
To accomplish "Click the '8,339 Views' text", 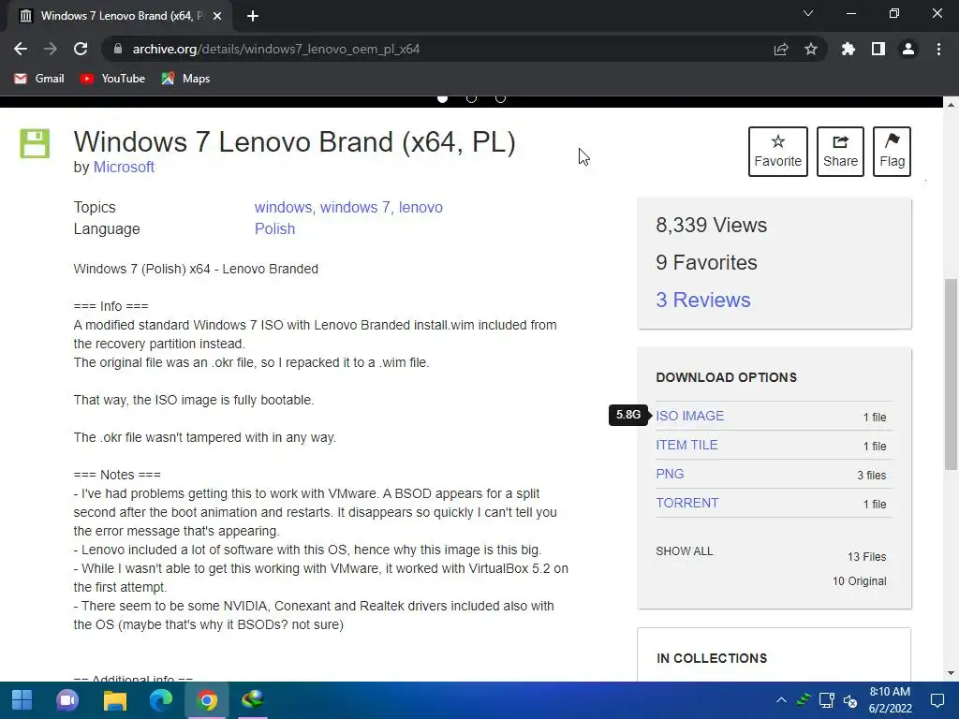I will pyautogui.click(x=712, y=225).
